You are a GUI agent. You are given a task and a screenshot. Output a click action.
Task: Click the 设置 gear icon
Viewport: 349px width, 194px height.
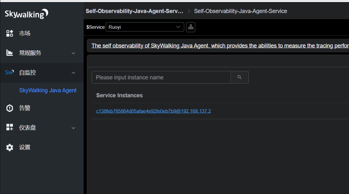pos(9,147)
